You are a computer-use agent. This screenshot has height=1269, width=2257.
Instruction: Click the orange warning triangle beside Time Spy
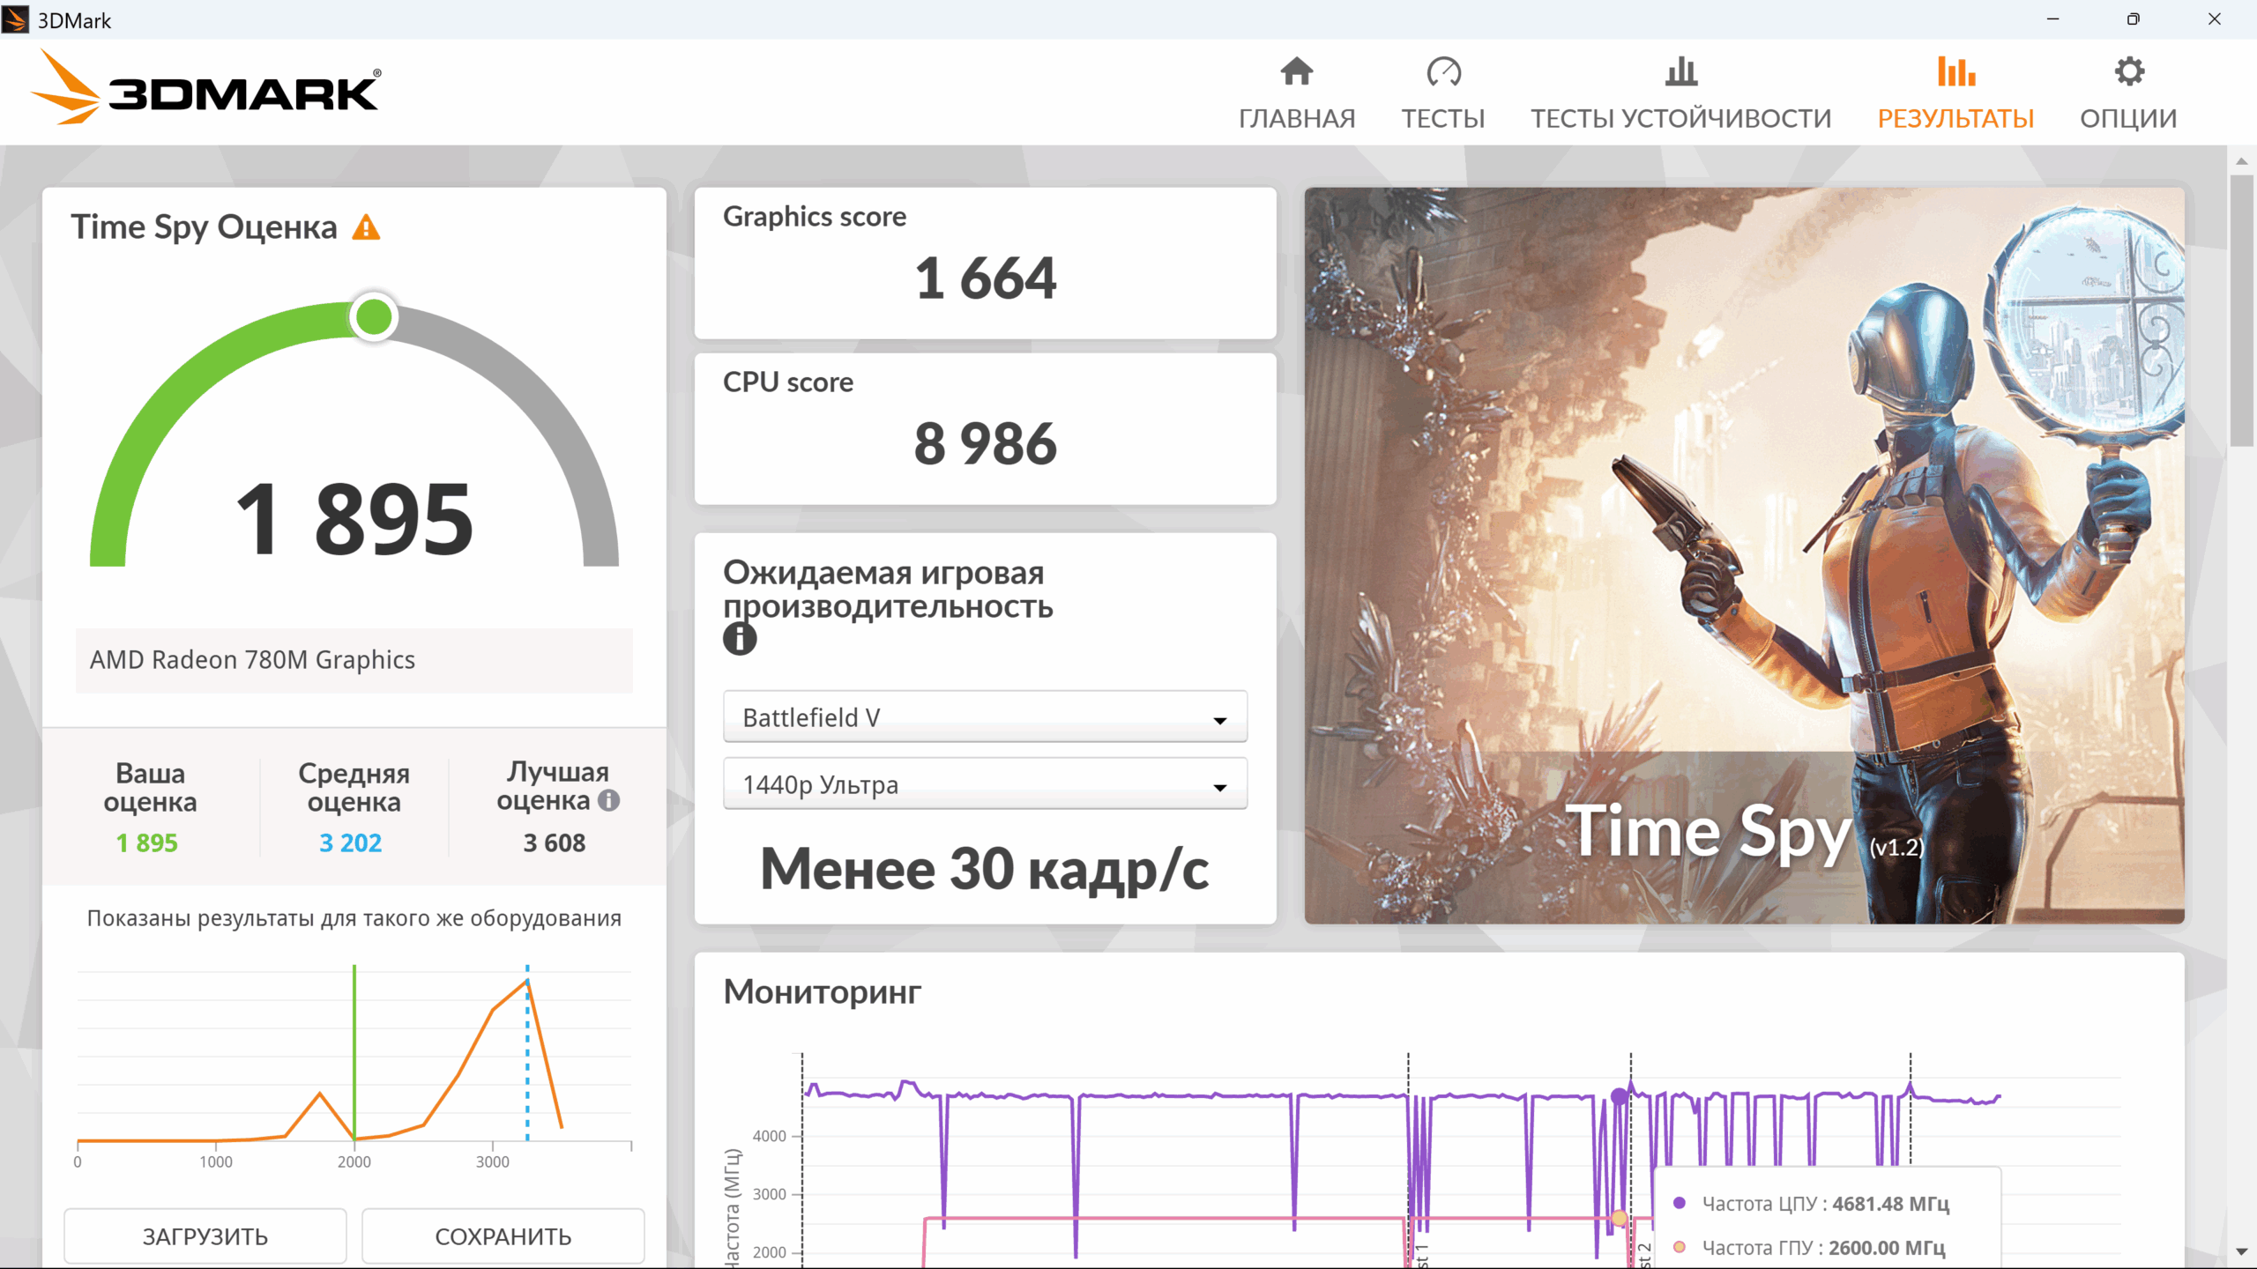(x=366, y=227)
